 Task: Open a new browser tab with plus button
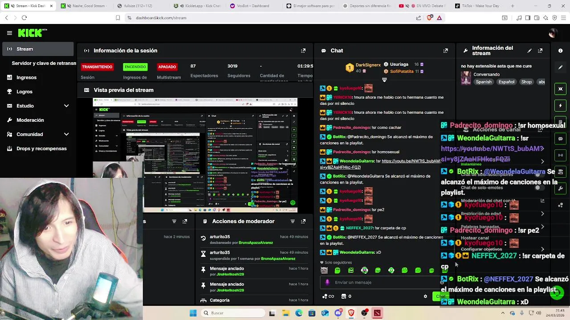513,6
